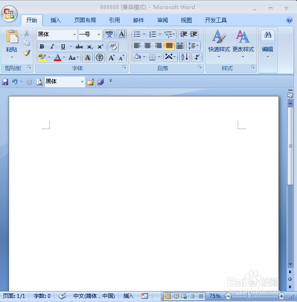Toggle justified alignment
The image size is (297, 302).
(x=169, y=46)
